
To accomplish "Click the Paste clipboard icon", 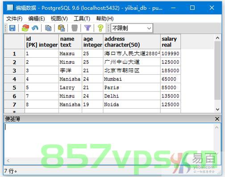I will (61, 28).
